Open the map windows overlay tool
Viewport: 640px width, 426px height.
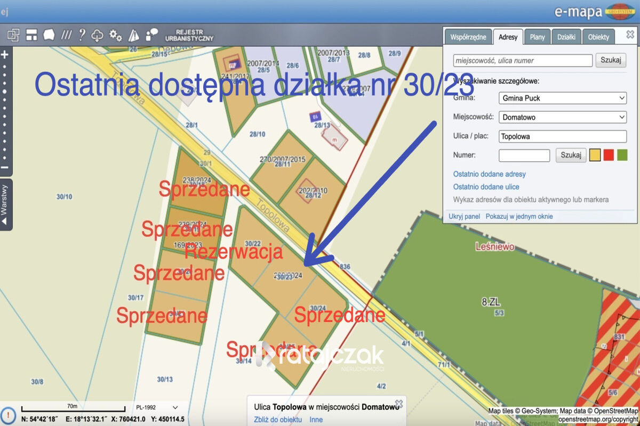pos(13,35)
